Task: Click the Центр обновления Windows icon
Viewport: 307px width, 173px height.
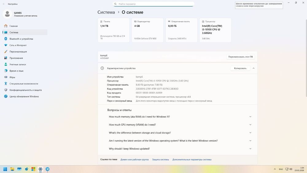Action: tap(6, 96)
